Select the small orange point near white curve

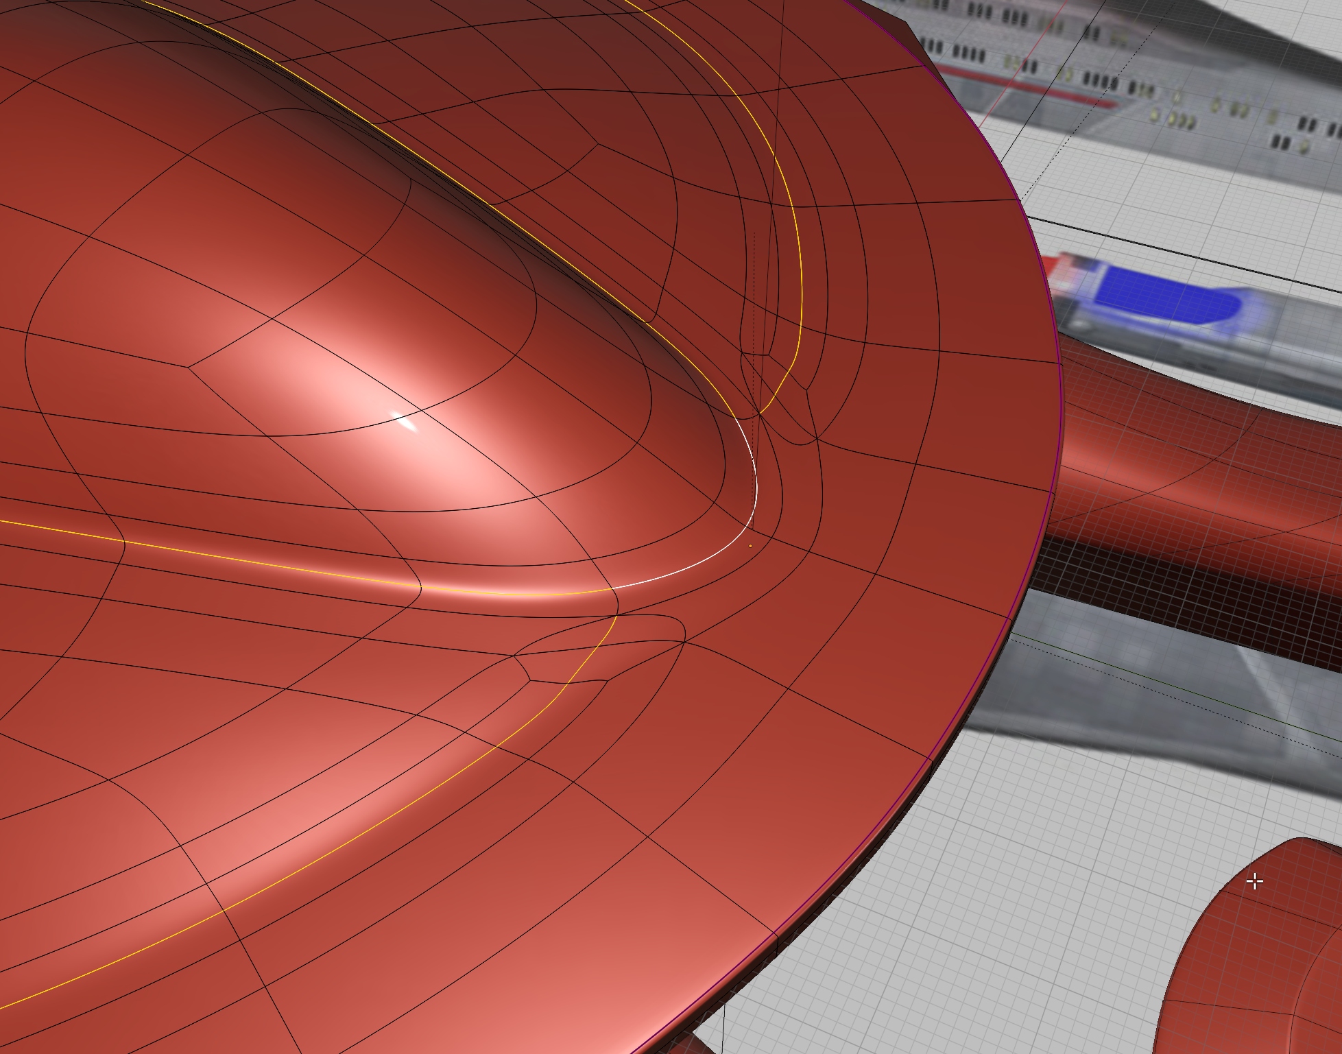[x=750, y=546]
